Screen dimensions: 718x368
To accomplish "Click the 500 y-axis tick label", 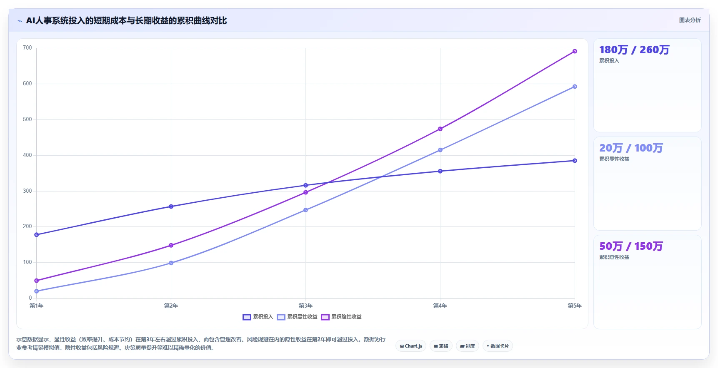I will pyautogui.click(x=28, y=119).
